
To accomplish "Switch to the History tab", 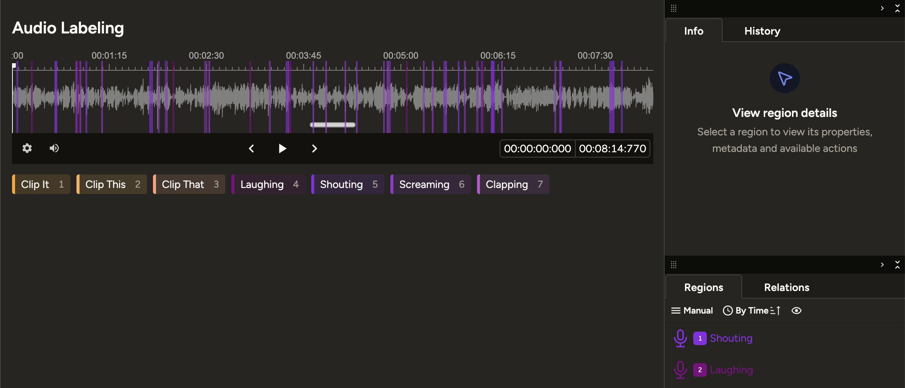I will [762, 31].
